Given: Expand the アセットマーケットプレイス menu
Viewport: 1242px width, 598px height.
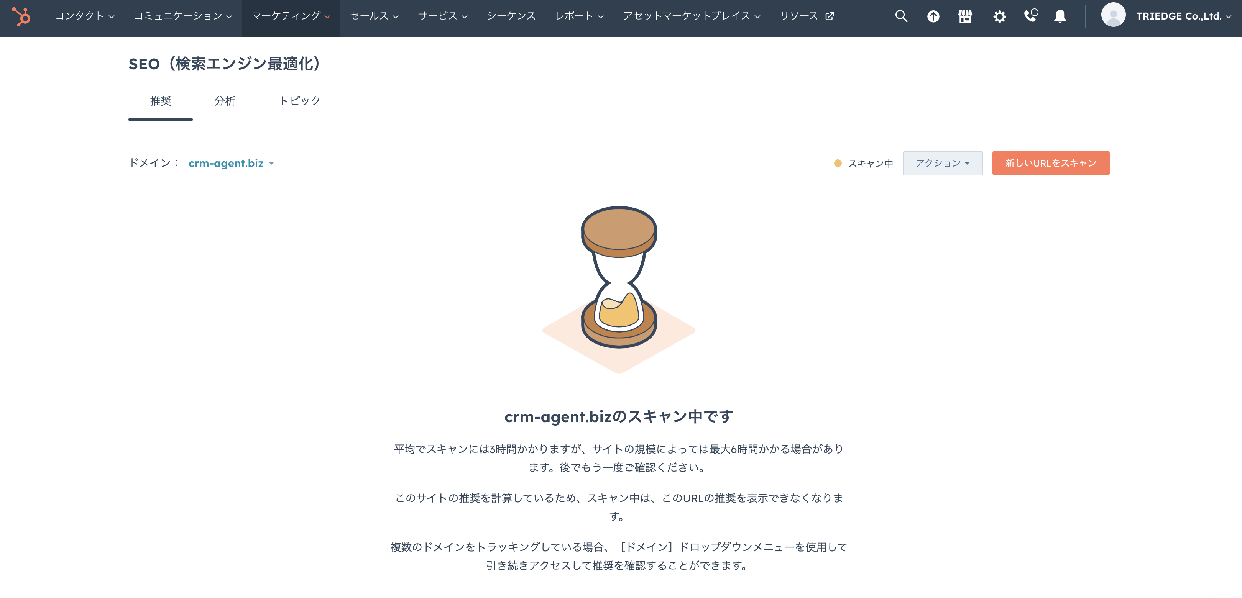Looking at the screenshot, I should [692, 16].
